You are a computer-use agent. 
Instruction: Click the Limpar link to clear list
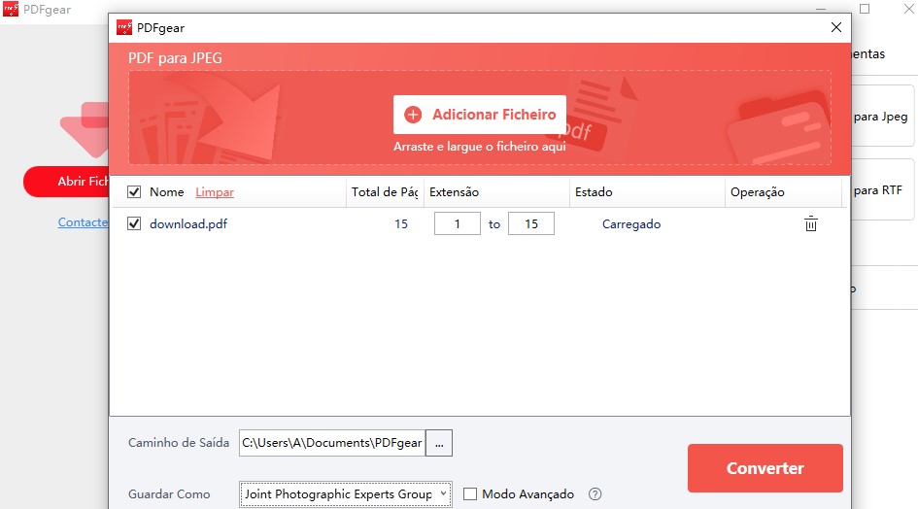tap(215, 192)
